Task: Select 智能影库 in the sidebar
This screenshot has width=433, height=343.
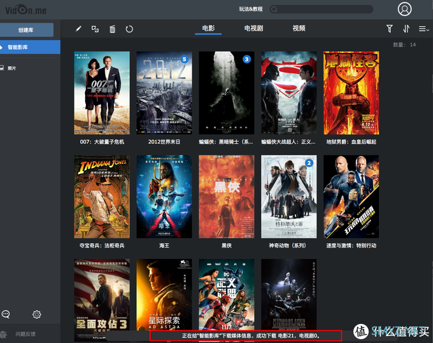Action: point(30,47)
